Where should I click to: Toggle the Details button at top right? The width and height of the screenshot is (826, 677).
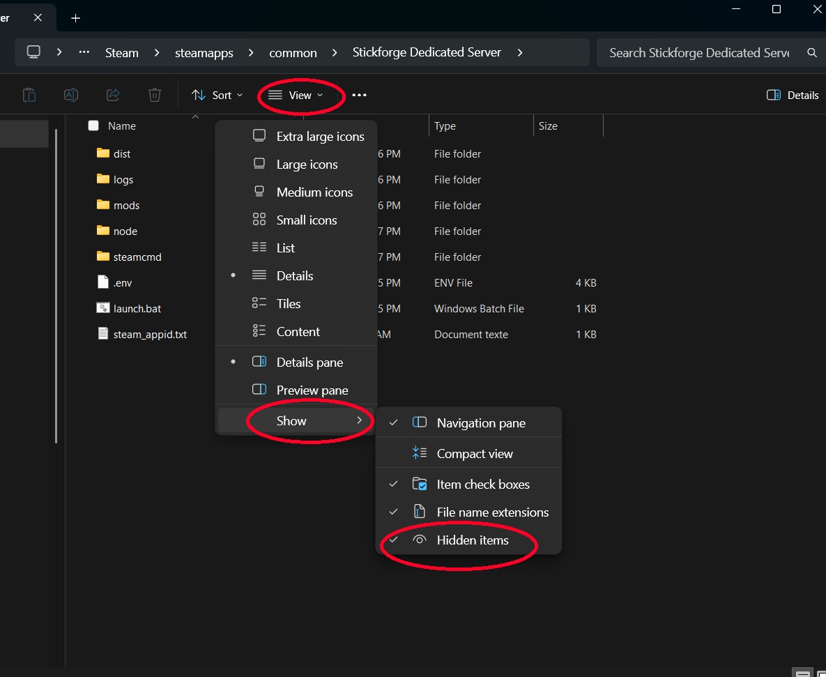click(793, 95)
